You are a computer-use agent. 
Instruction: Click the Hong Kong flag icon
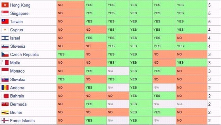[x=5, y=5]
